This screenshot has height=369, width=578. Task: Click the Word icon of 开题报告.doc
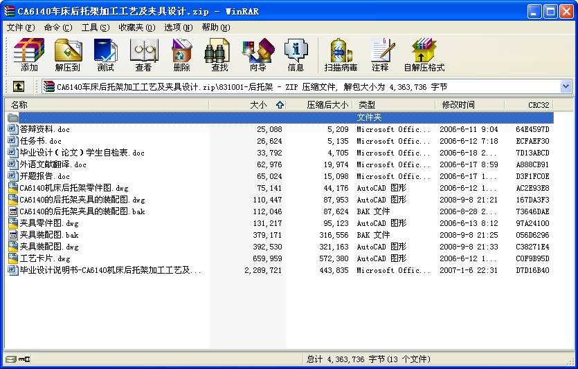point(13,176)
